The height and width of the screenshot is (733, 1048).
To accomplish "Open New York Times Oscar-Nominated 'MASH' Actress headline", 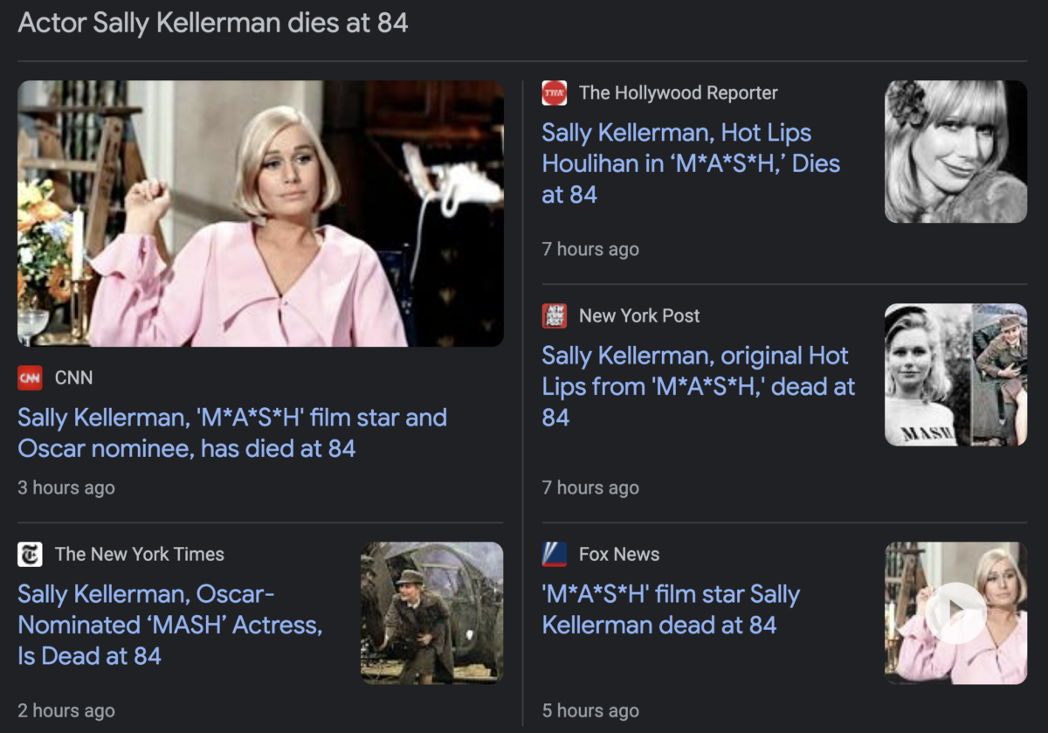I will (170, 625).
